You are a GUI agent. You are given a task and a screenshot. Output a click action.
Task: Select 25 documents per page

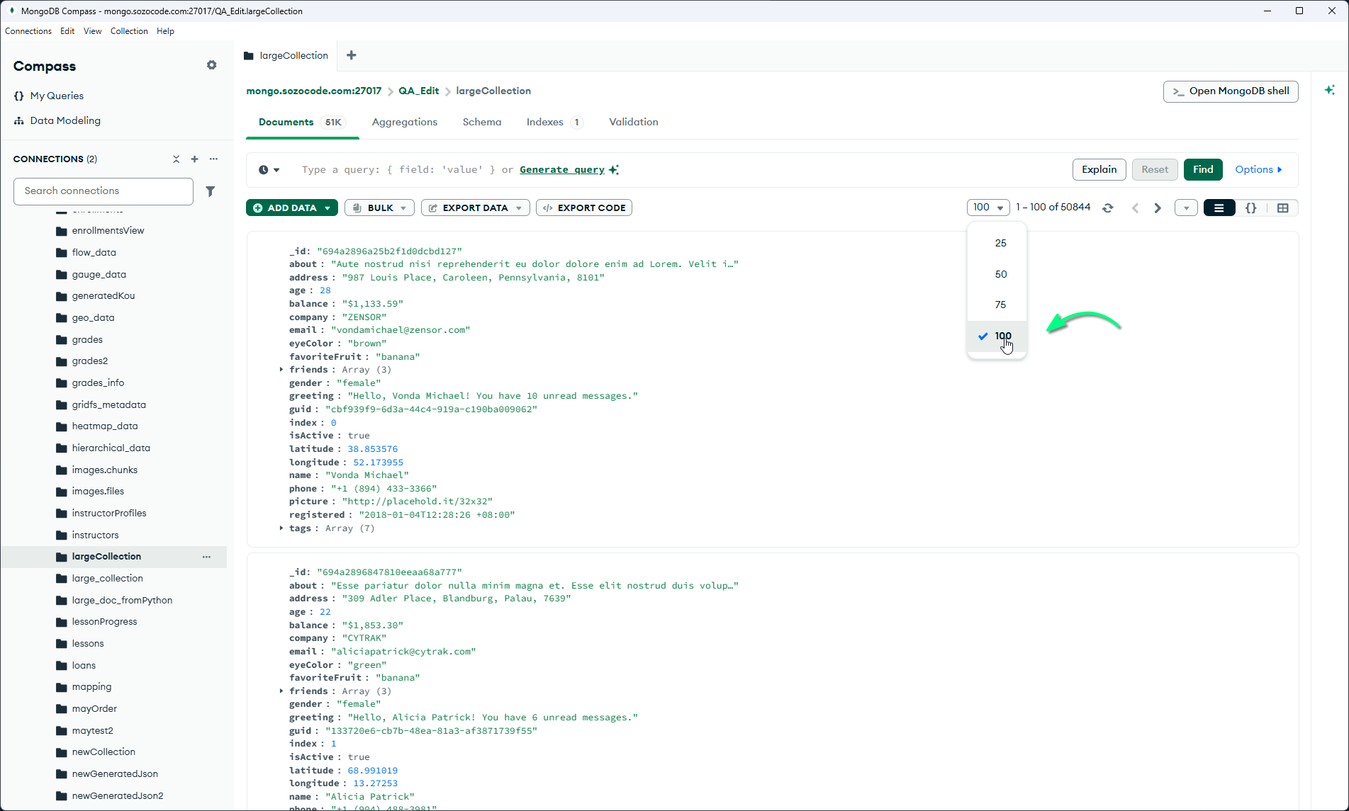[x=997, y=243]
